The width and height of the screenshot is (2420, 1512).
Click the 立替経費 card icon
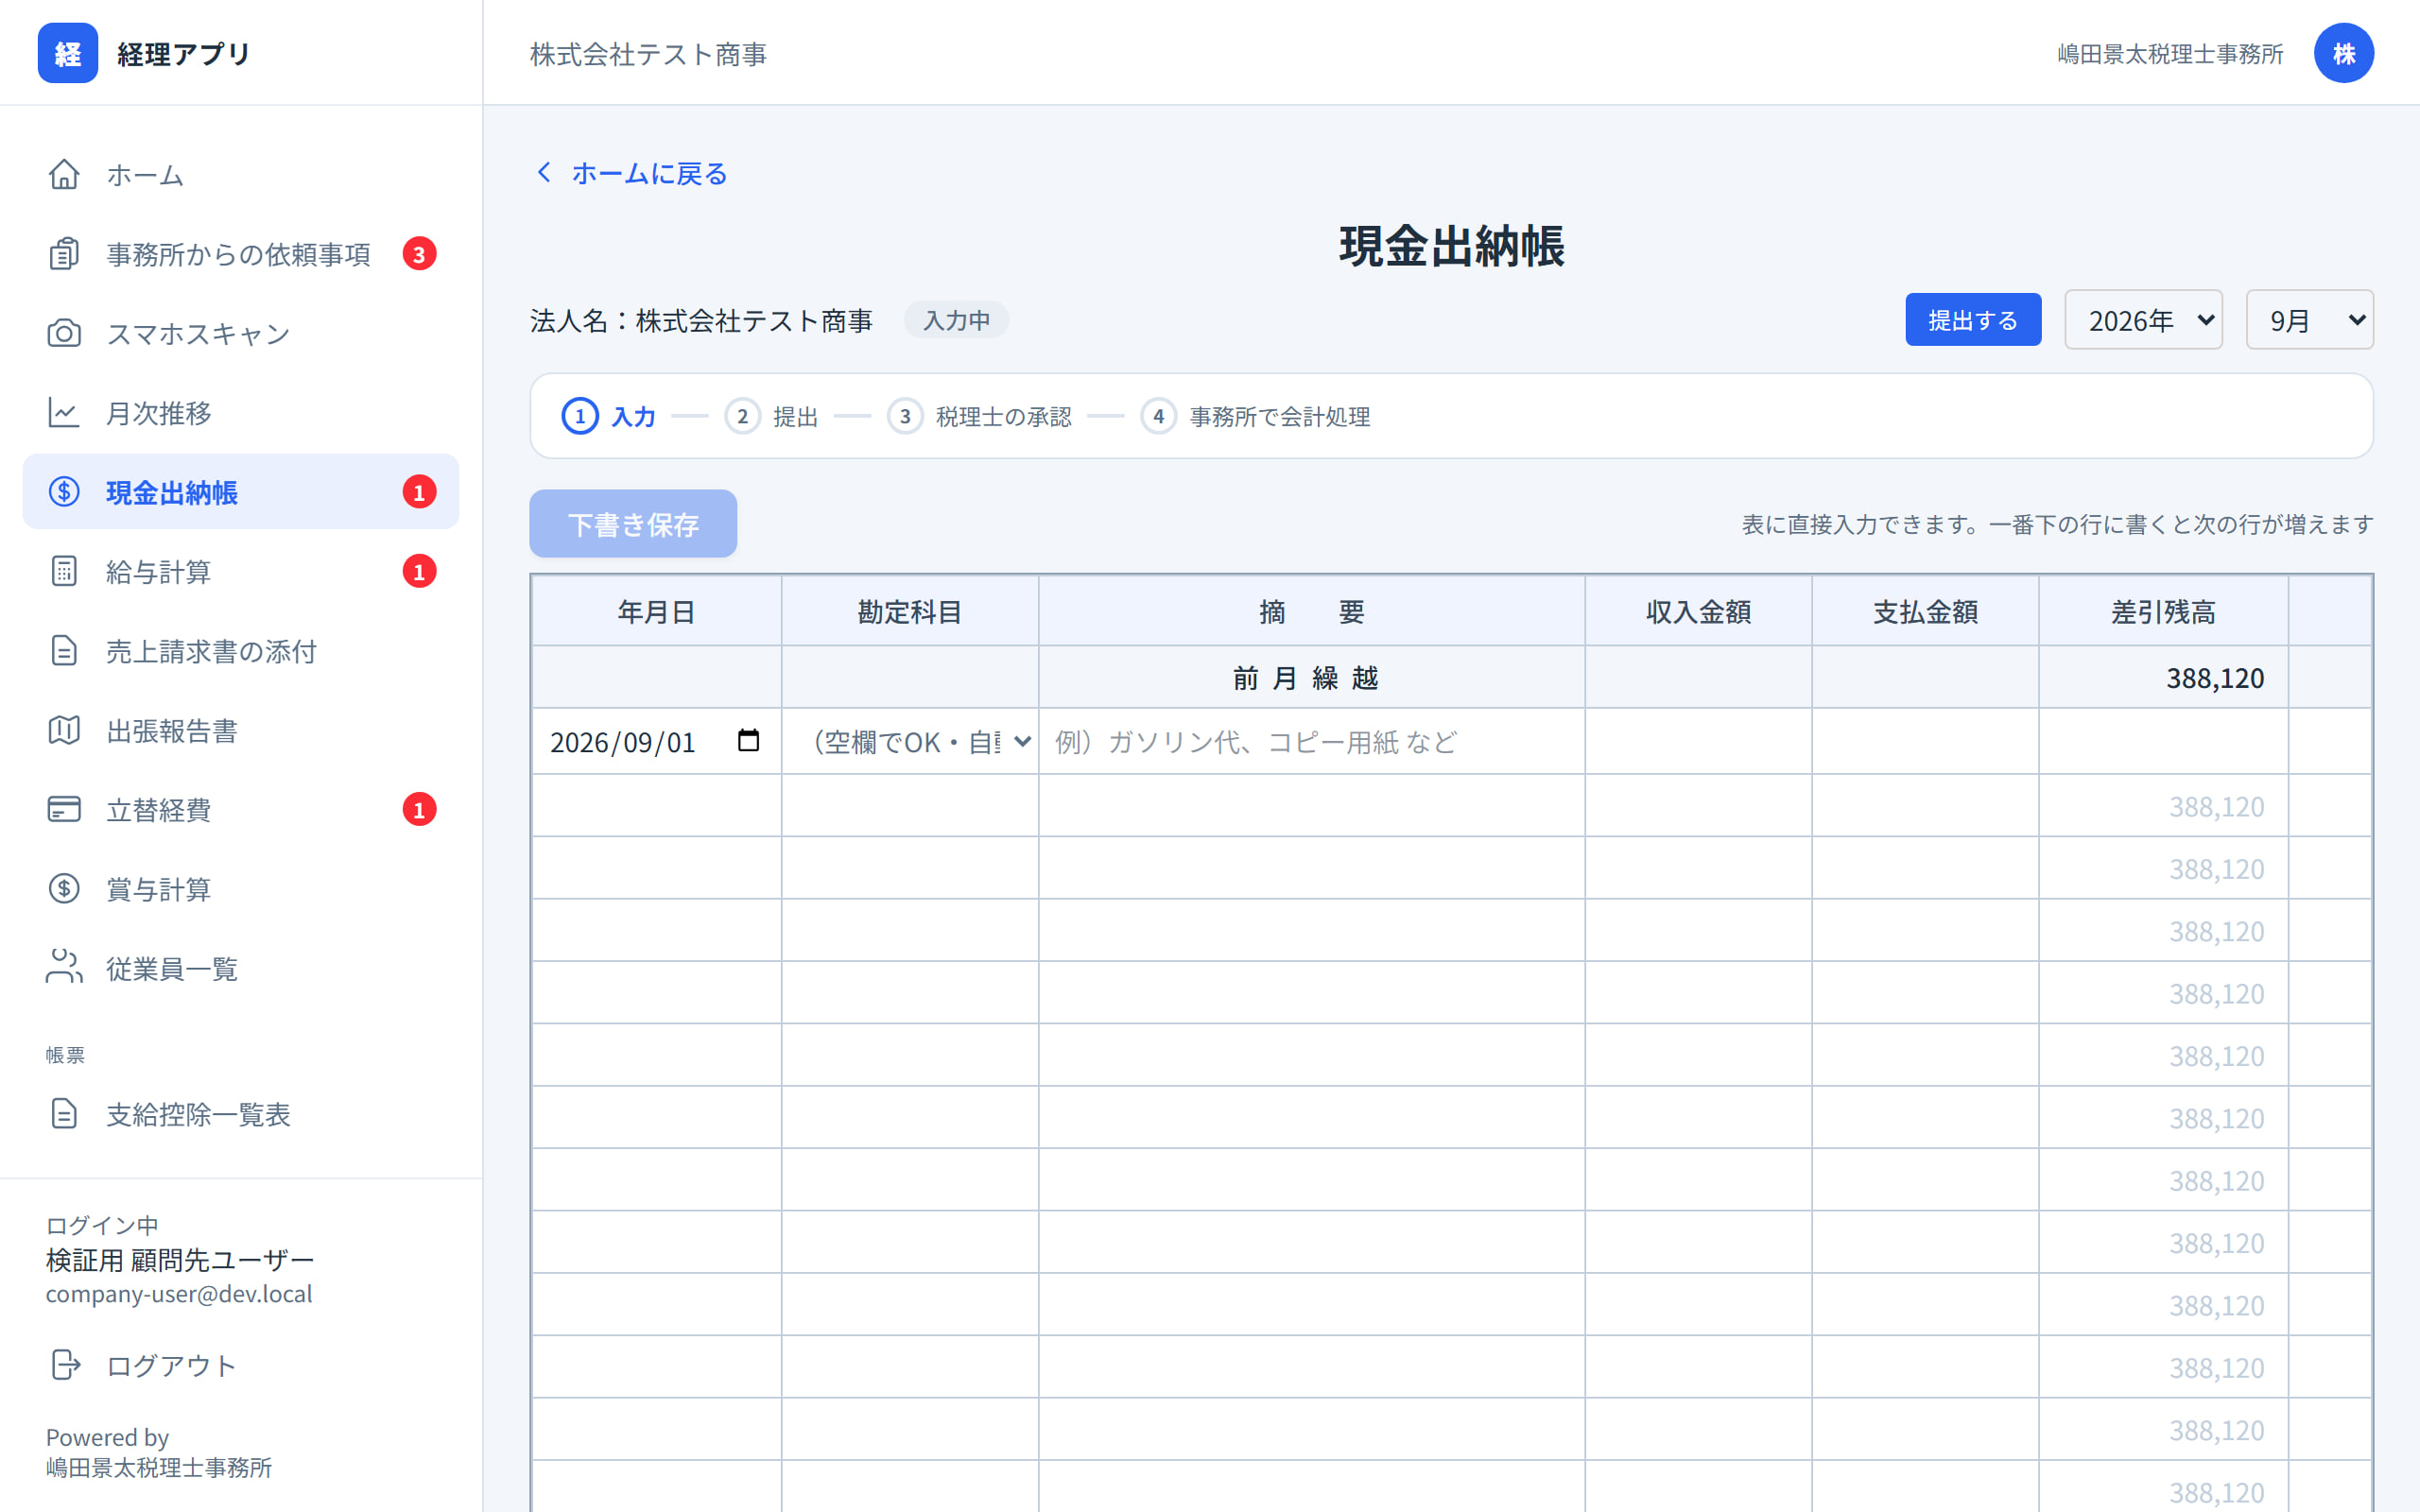click(64, 809)
